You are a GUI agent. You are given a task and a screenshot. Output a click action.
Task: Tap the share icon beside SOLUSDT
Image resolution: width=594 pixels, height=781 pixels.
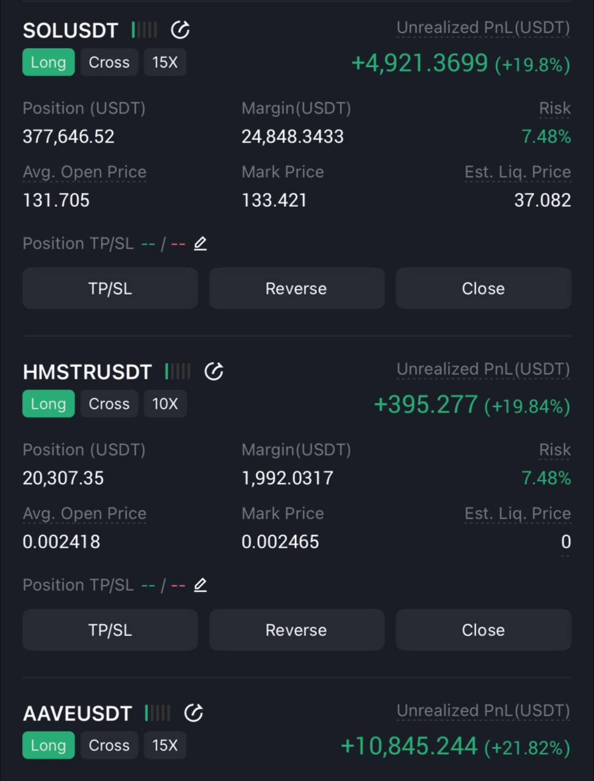(180, 30)
